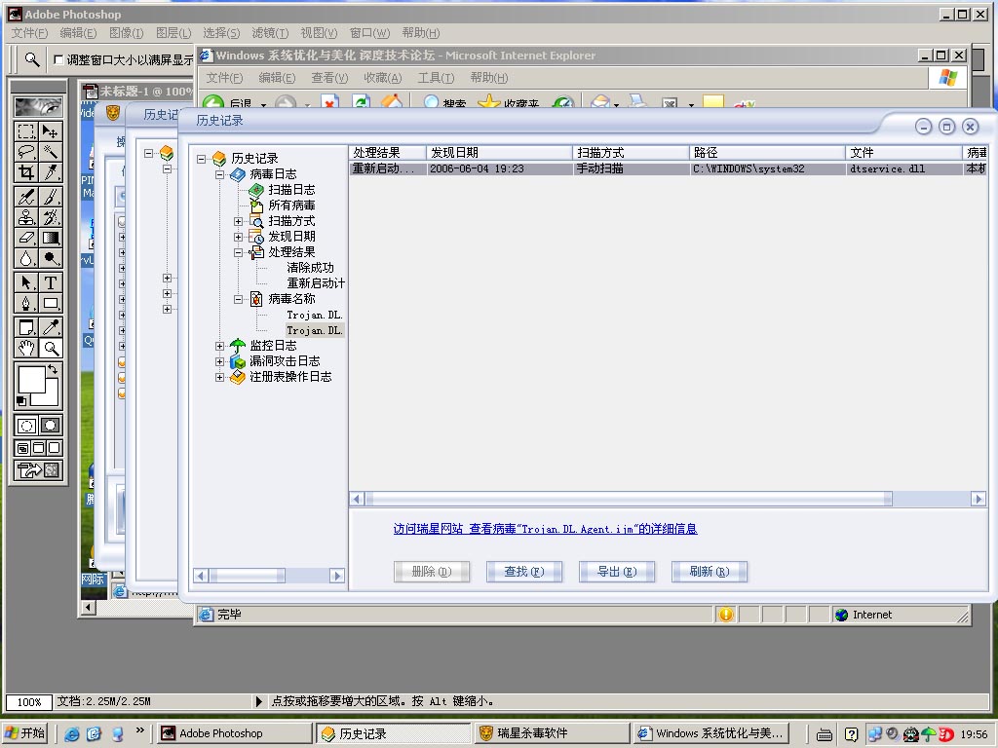Swap foreground and background colors arrow

click(53, 370)
